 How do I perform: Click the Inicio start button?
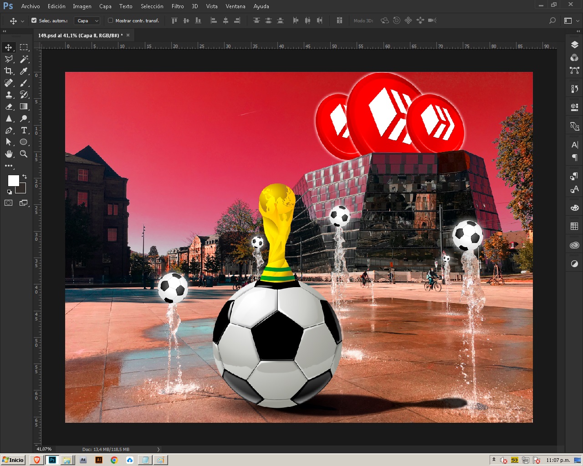click(13, 460)
